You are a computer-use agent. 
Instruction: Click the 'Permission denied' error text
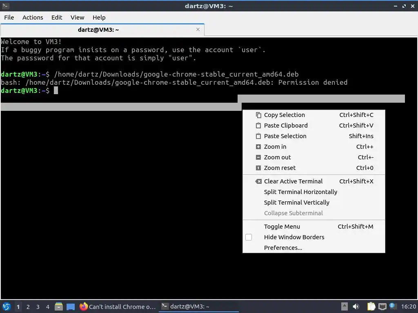pos(313,82)
